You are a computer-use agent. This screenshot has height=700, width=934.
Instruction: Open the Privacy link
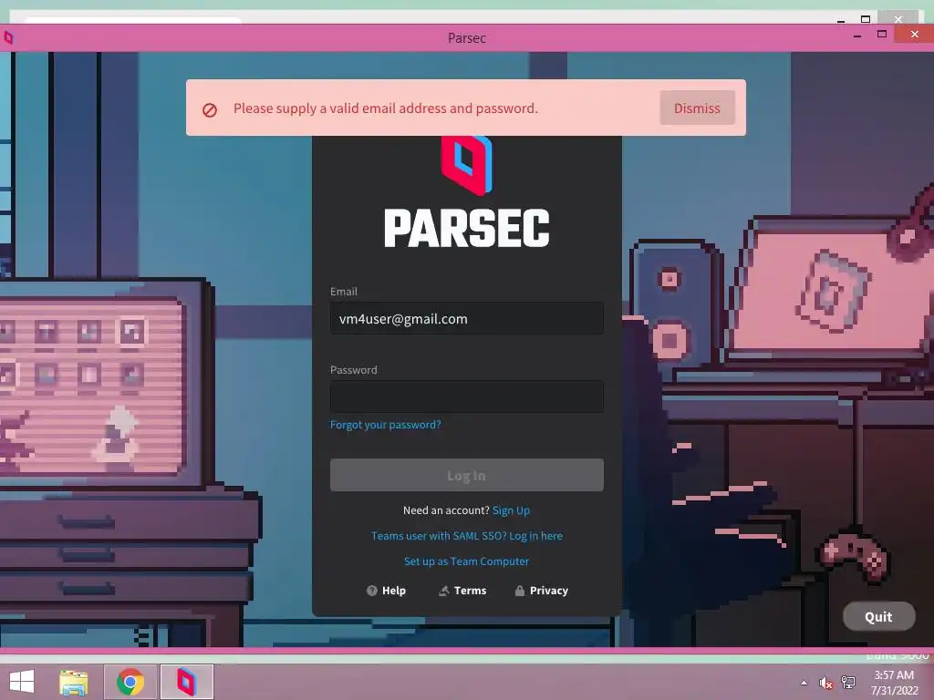542,591
